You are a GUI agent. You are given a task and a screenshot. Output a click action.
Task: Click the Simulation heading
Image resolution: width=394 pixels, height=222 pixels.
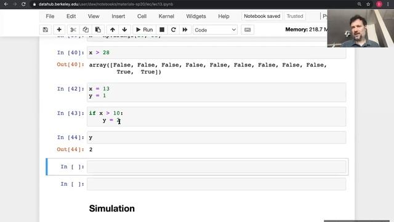pos(112,208)
